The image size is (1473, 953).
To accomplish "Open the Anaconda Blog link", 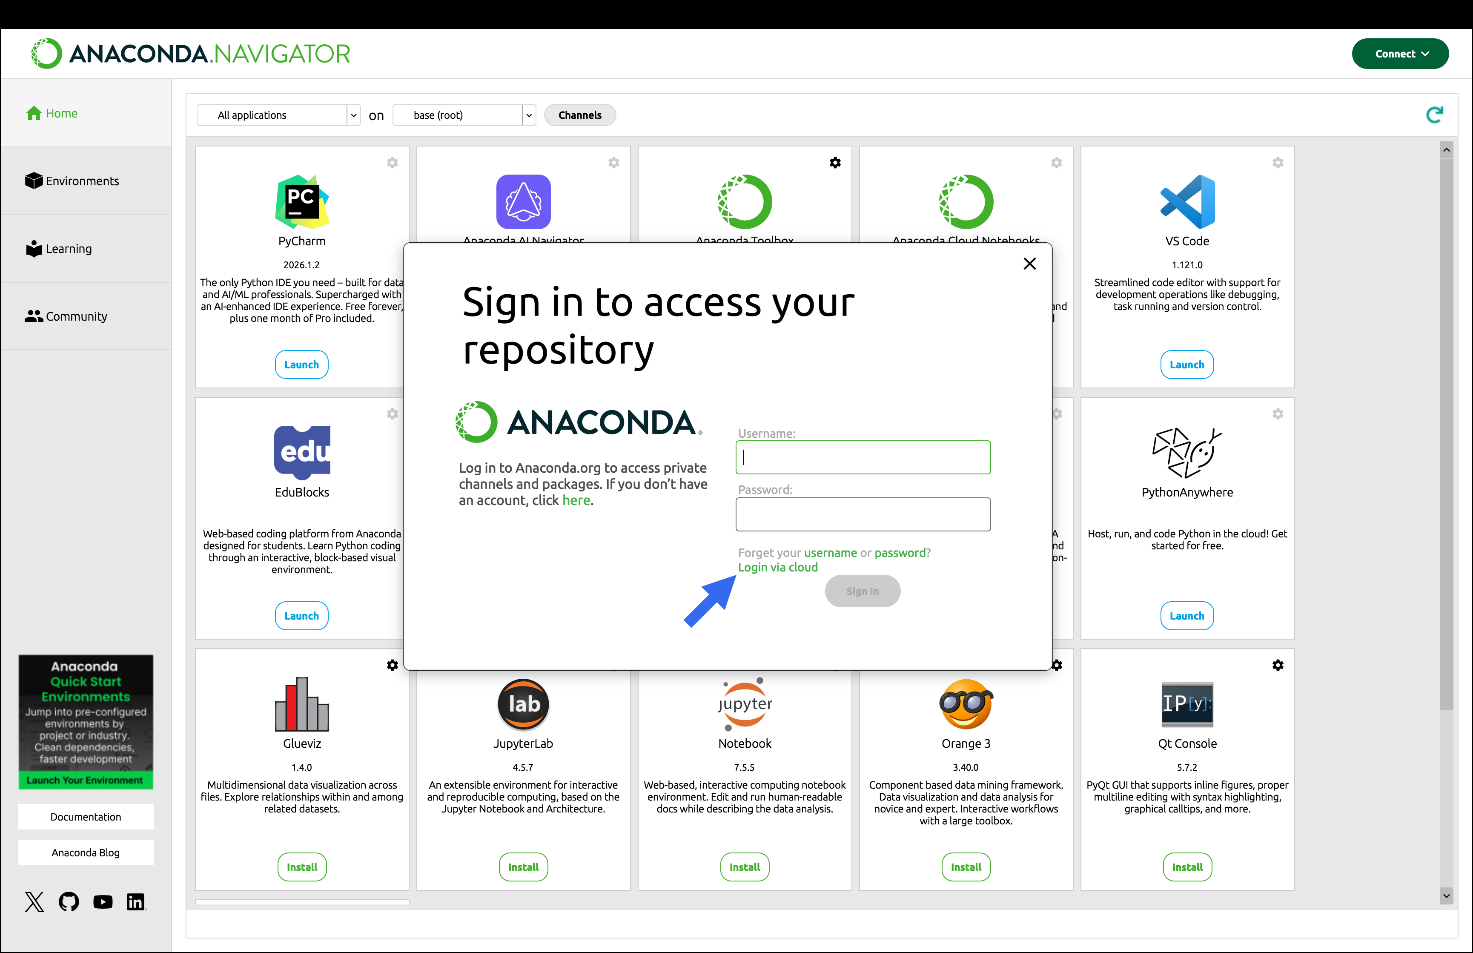I will 86,853.
